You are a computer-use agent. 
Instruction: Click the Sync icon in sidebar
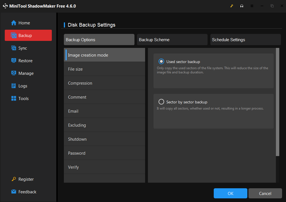pyautogui.click(x=14, y=48)
